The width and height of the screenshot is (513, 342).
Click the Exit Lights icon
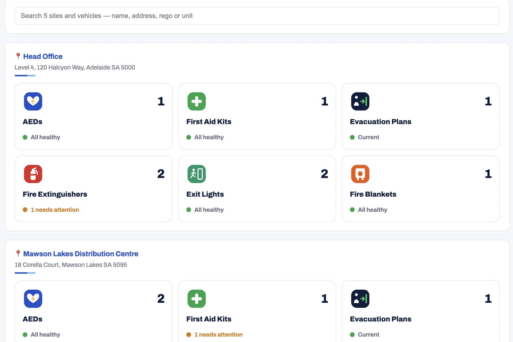coord(197,174)
